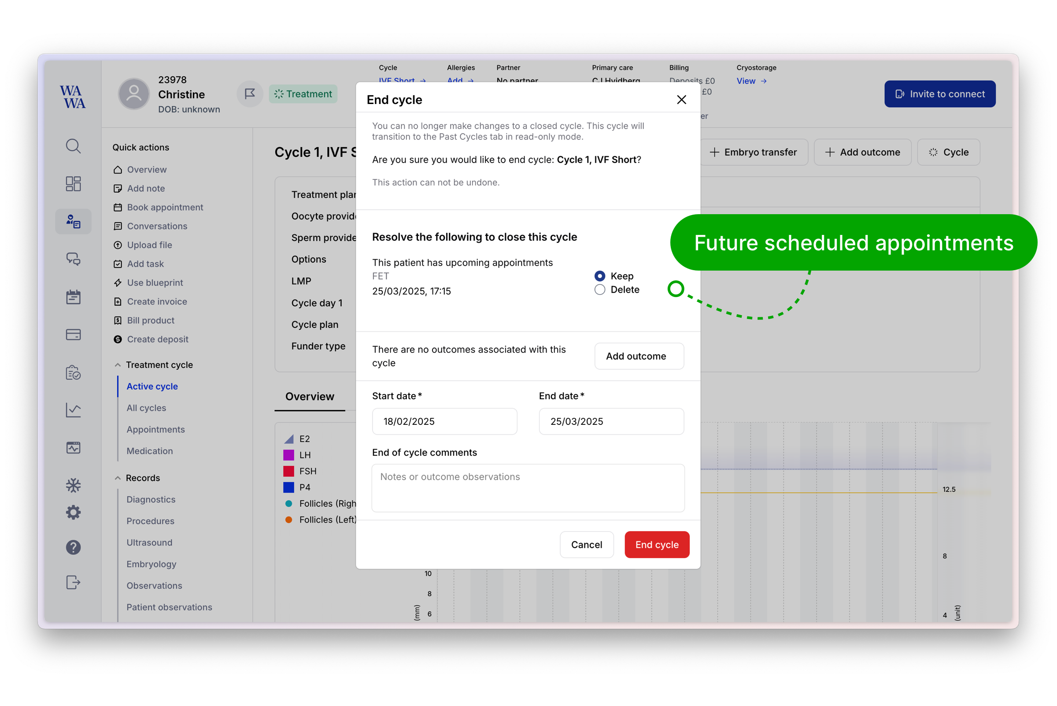Open the calendar icon in sidebar
Viewport: 1057px width, 706px height.
[73, 297]
